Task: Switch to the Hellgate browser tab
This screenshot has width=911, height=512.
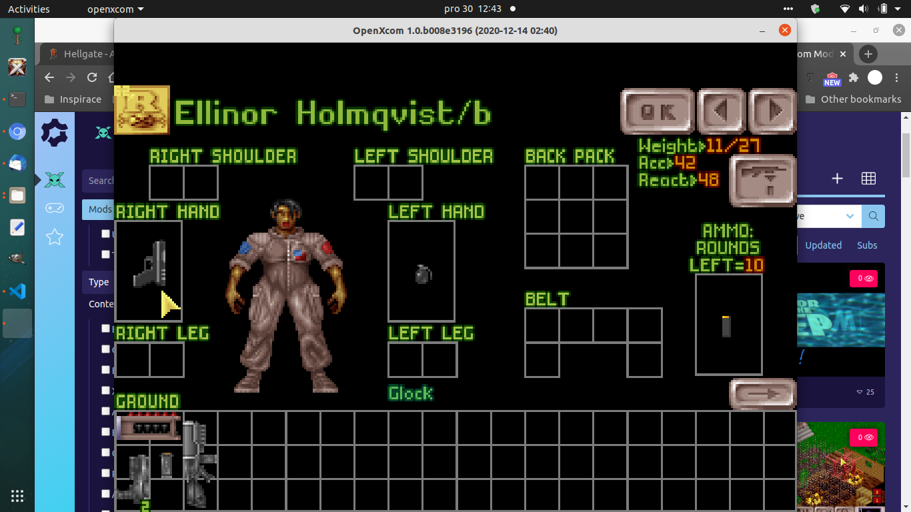Action: point(80,54)
